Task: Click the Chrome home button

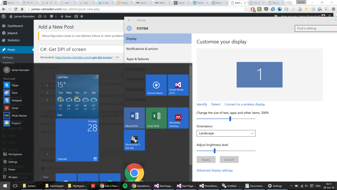Action: pyautogui.click(x=22, y=9)
